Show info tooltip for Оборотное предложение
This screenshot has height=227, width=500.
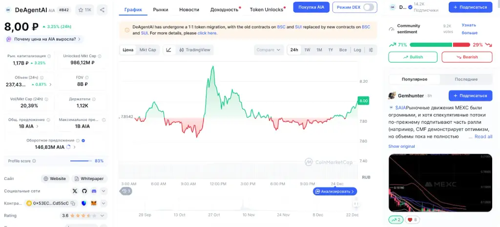[78, 140]
